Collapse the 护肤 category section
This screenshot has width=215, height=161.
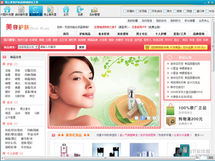pyautogui.click(x=4, y=64)
